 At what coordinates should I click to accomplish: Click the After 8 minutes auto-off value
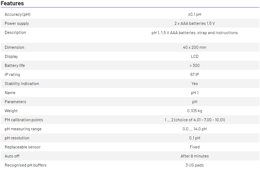195,156
